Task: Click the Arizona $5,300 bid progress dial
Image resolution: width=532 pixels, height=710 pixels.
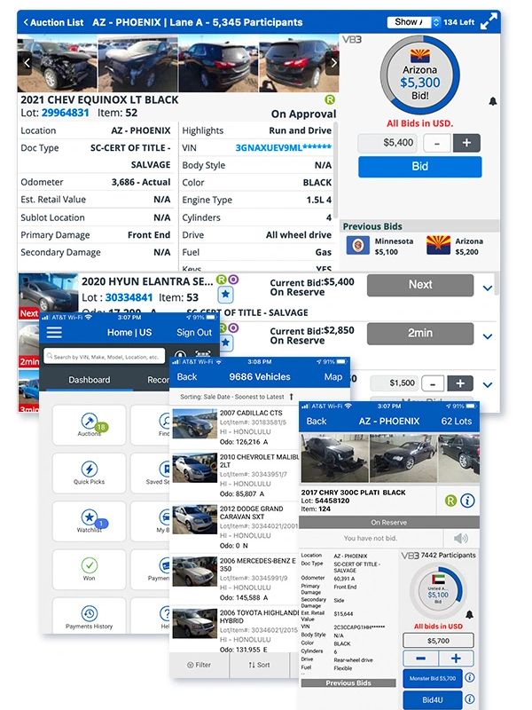Action: [x=419, y=75]
